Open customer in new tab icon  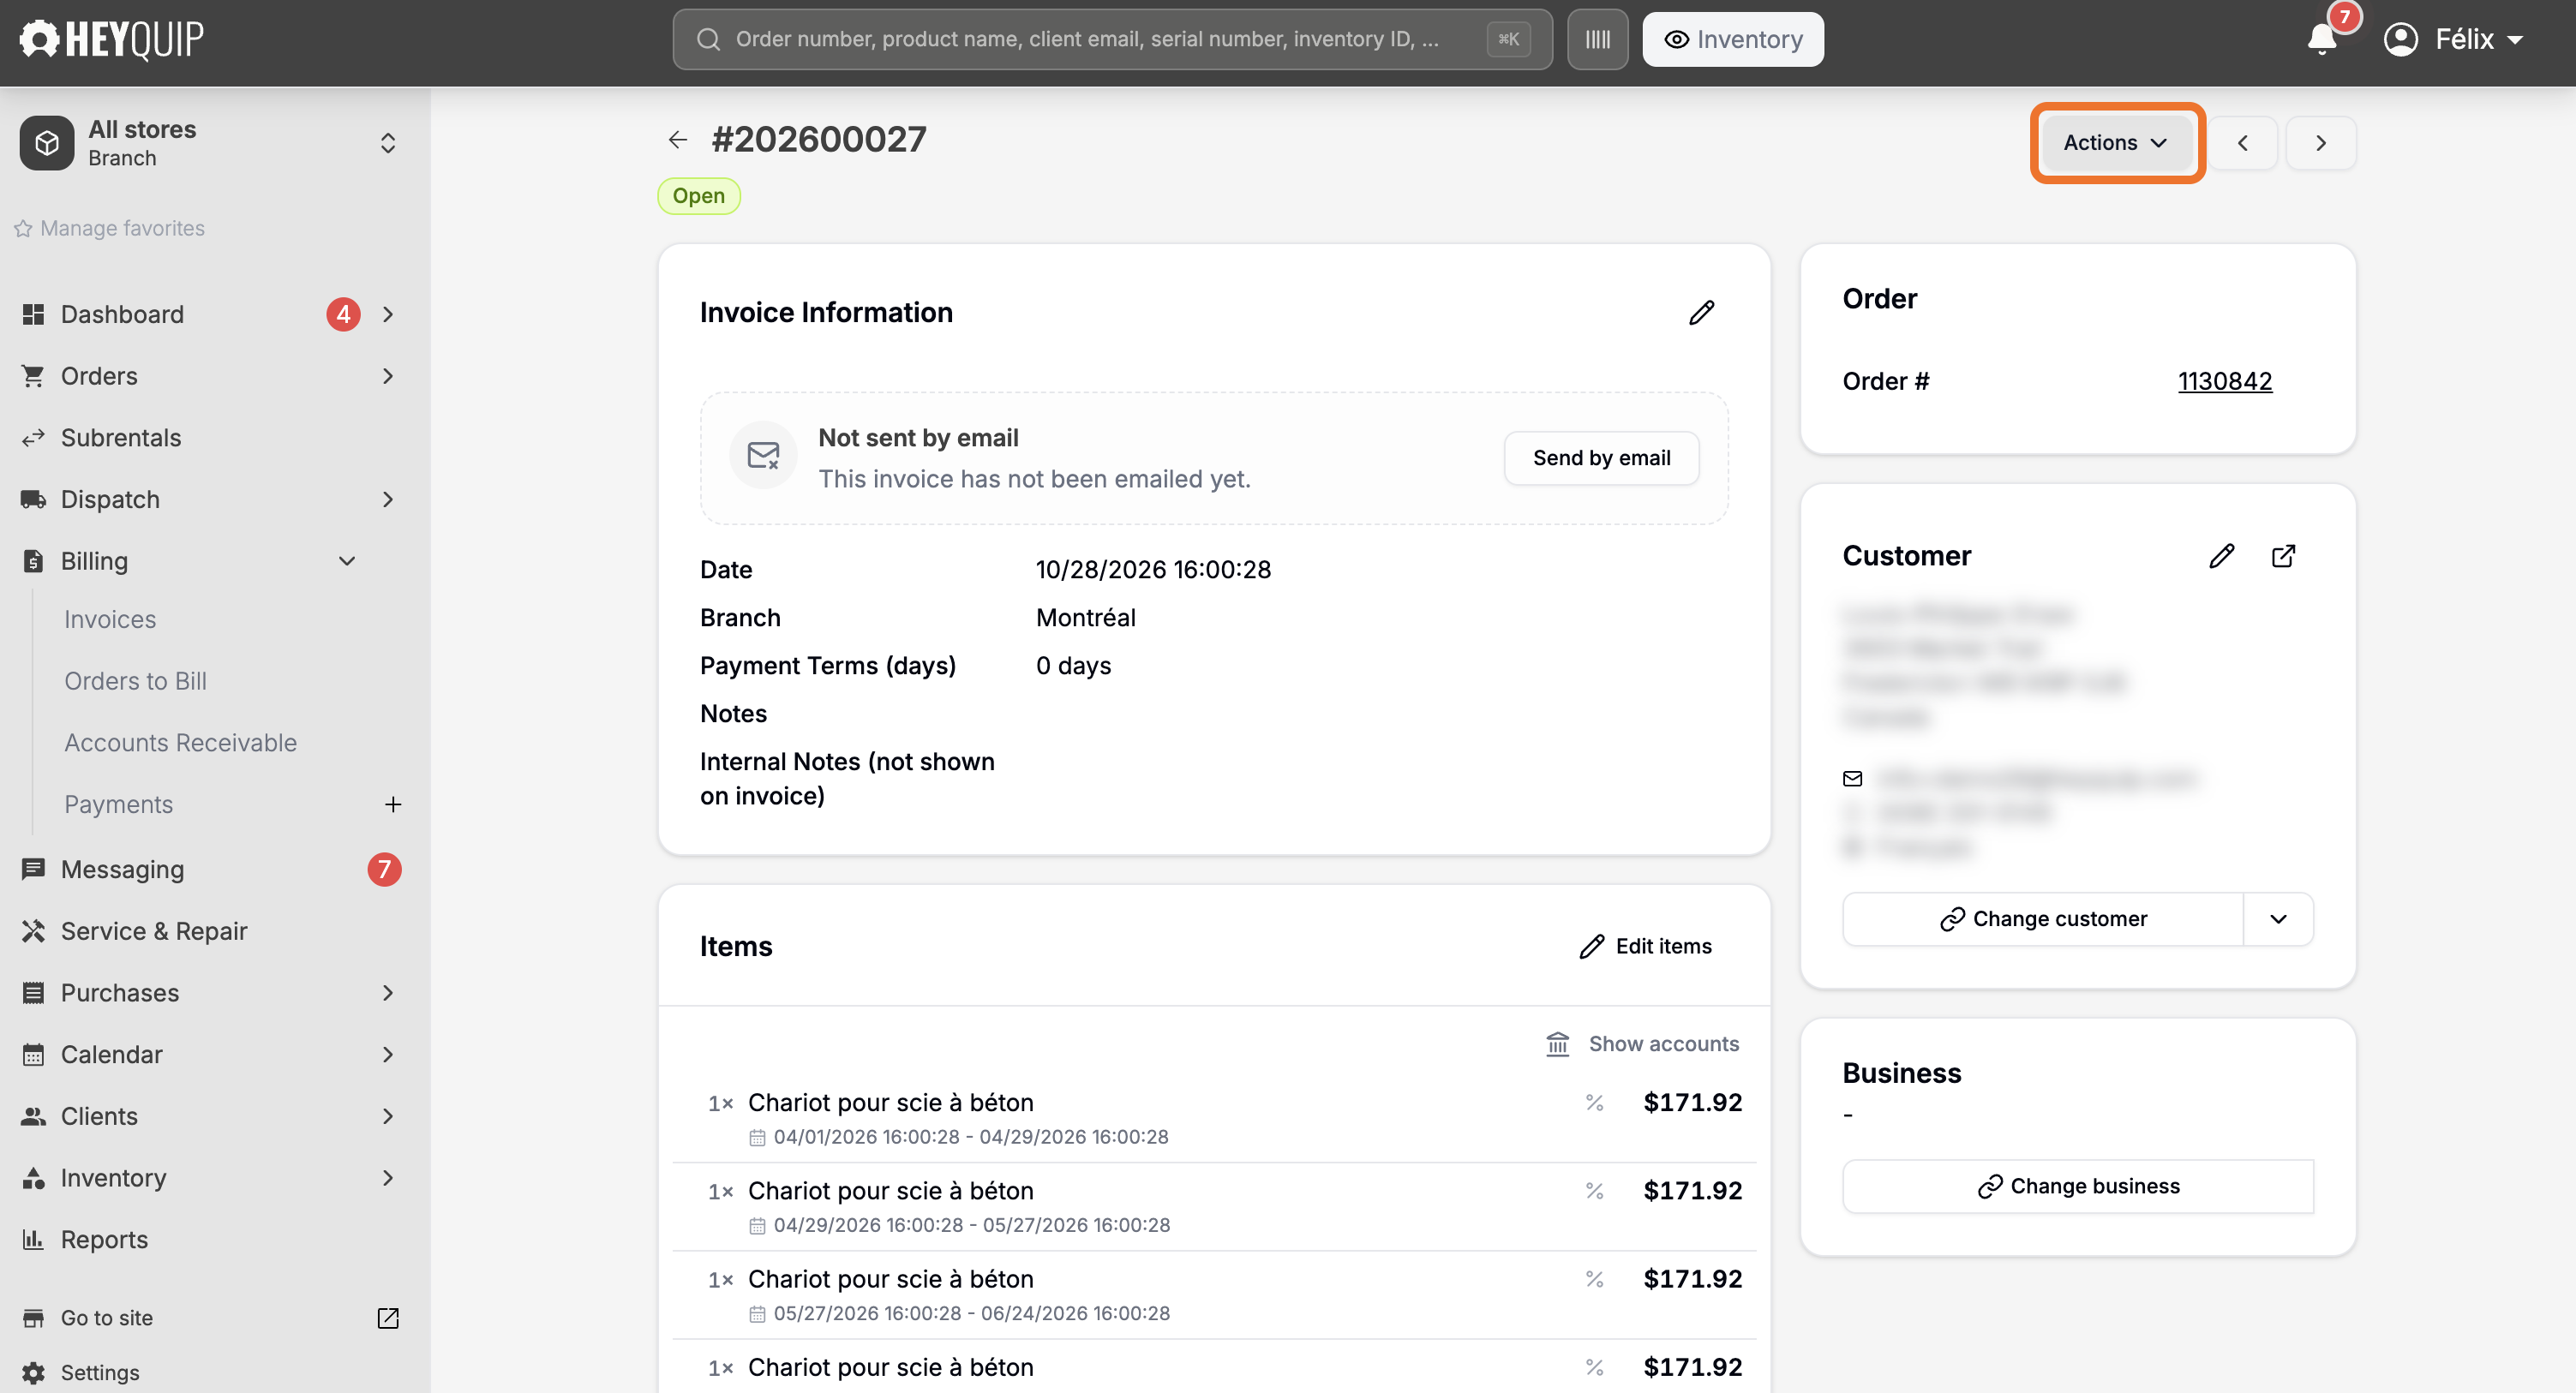(2283, 556)
